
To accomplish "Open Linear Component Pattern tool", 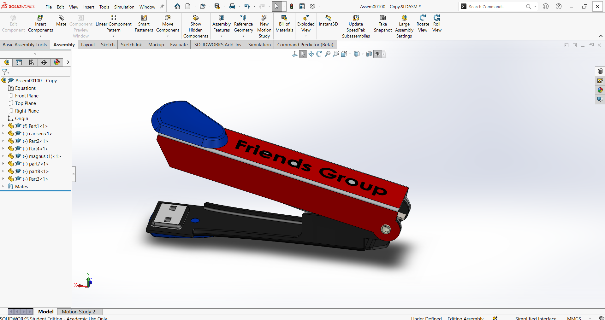I will (113, 24).
